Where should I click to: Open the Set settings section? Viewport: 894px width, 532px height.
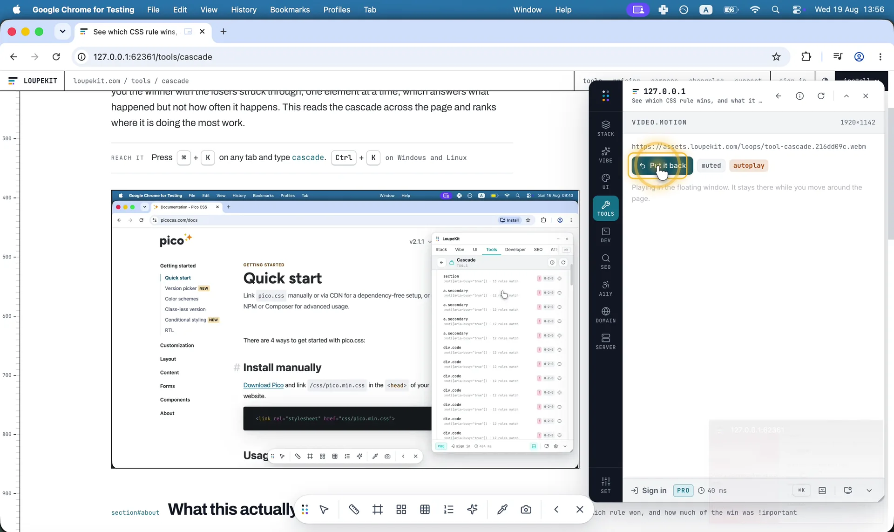[605, 484]
